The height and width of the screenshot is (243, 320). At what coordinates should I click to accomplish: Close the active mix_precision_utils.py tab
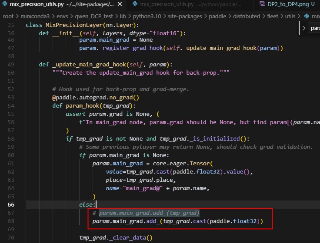pyautogui.click(x=120, y=4)
